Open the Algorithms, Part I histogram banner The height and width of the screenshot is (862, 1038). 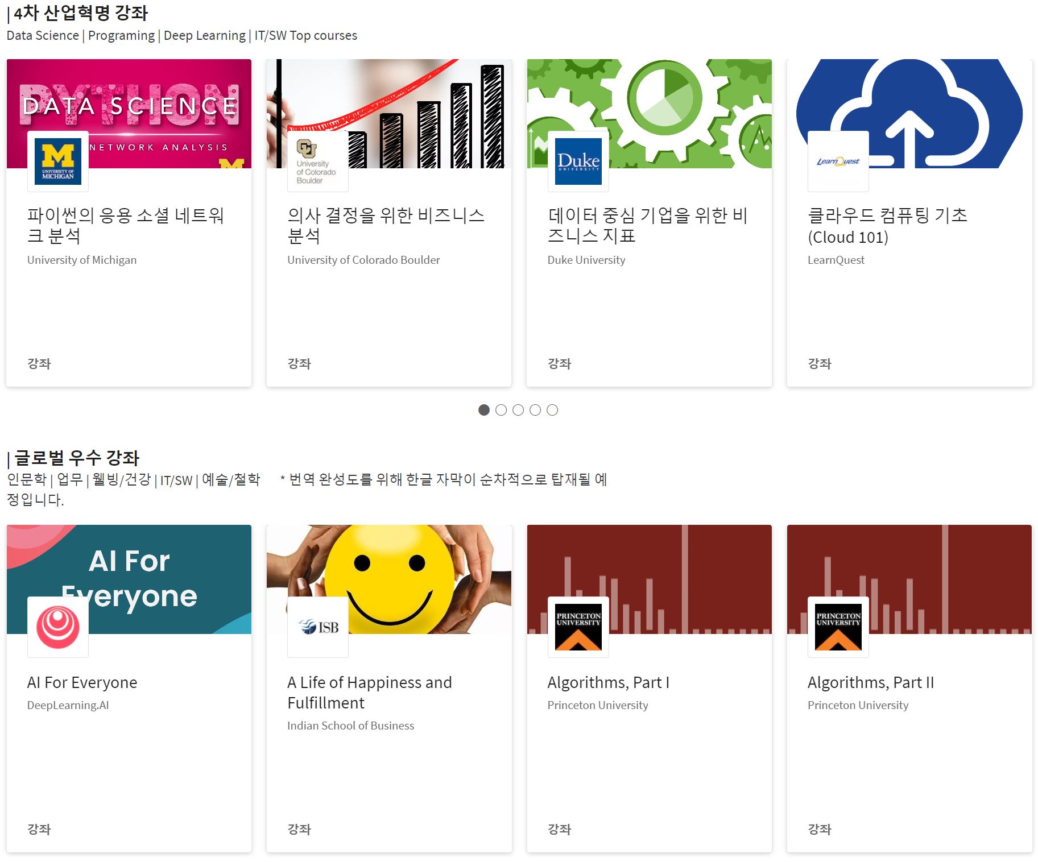[650, 579]
